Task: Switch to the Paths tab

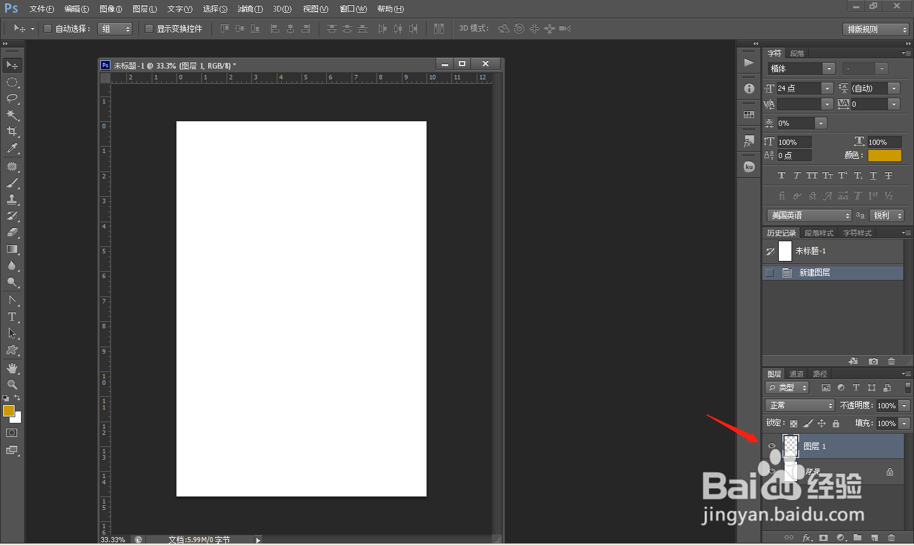Action: (x=819, y=374)
